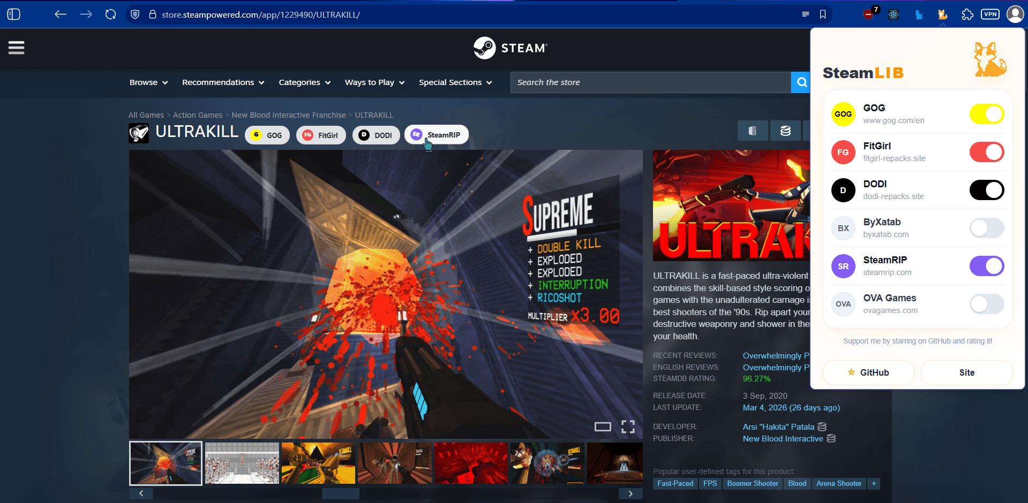Expand more tags with the plus button
The width and height of the screenshot is (1028, 503).
click(874, 483)
